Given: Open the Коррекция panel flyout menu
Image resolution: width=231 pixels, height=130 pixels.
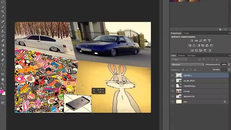Looking at the screenshot, I should point(230,33).
